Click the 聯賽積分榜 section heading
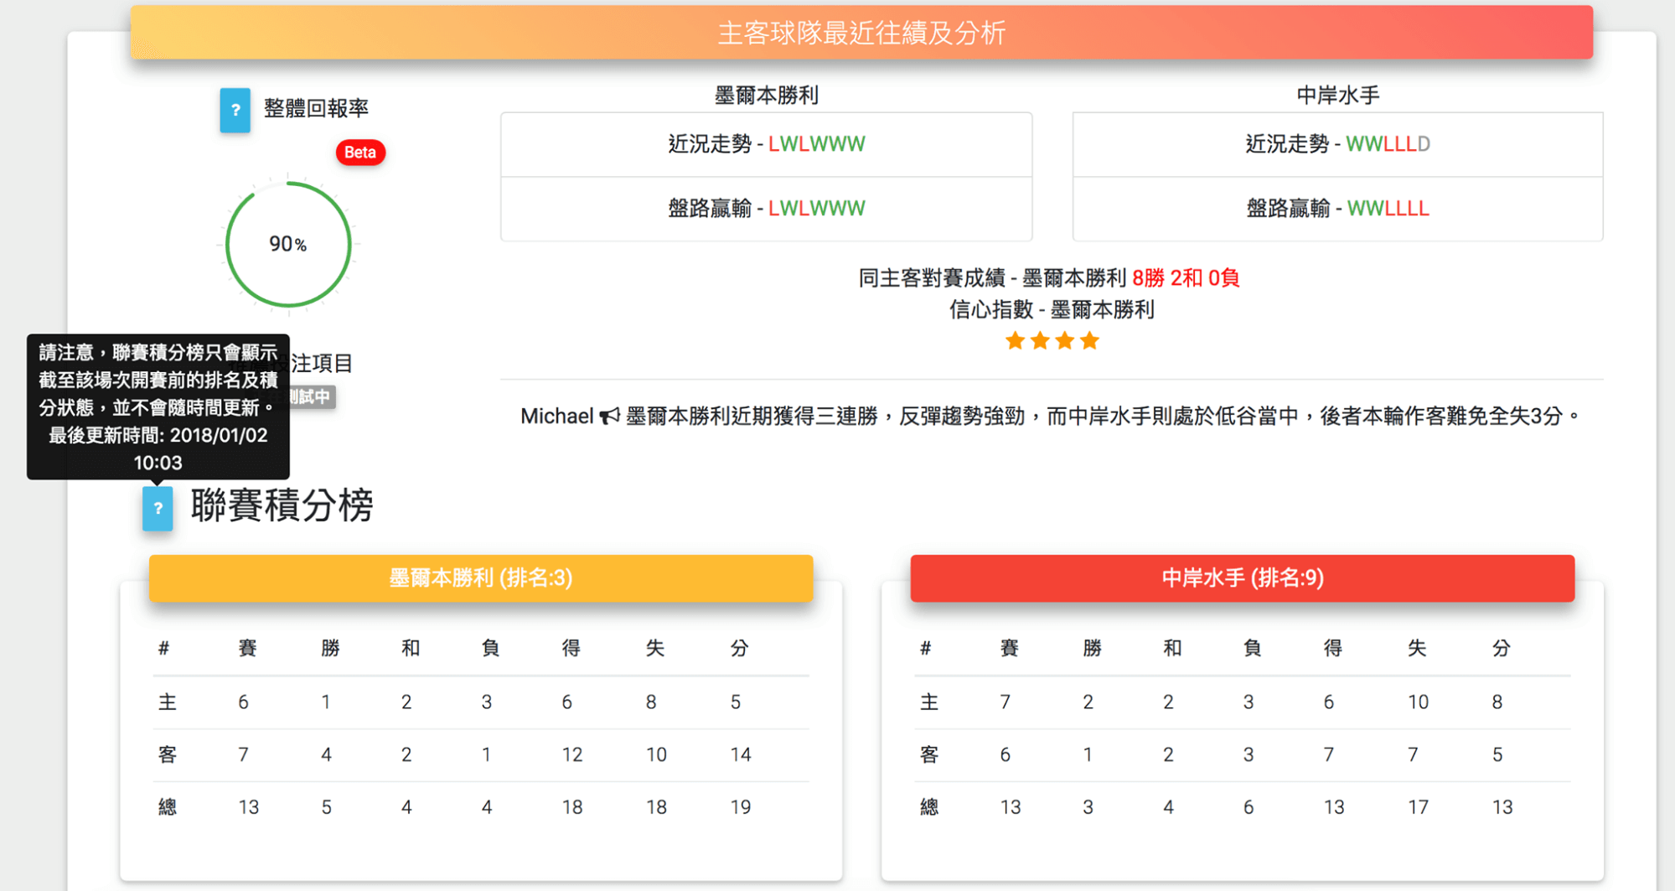The height and width of the screenshot is (891, 1675). pos(282,505)
